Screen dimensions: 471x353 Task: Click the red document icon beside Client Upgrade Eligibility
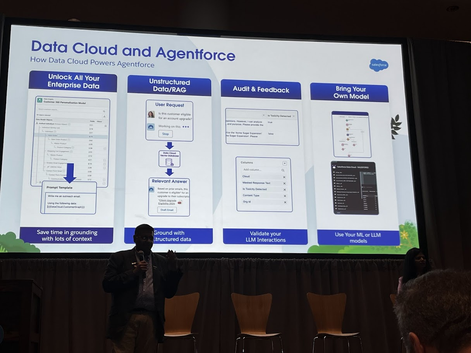[179, 203]
